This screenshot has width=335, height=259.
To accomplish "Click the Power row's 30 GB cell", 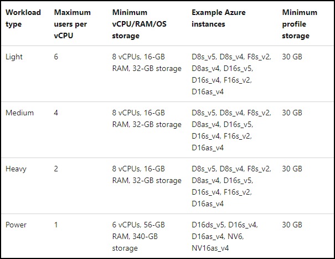I will pyautogui.click(x=292, y=225).
